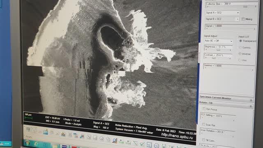The width and height of the screenshot is (263, 148).
Task: Click the I Probe = 1.0 nA entry
Action: point(72,120)
